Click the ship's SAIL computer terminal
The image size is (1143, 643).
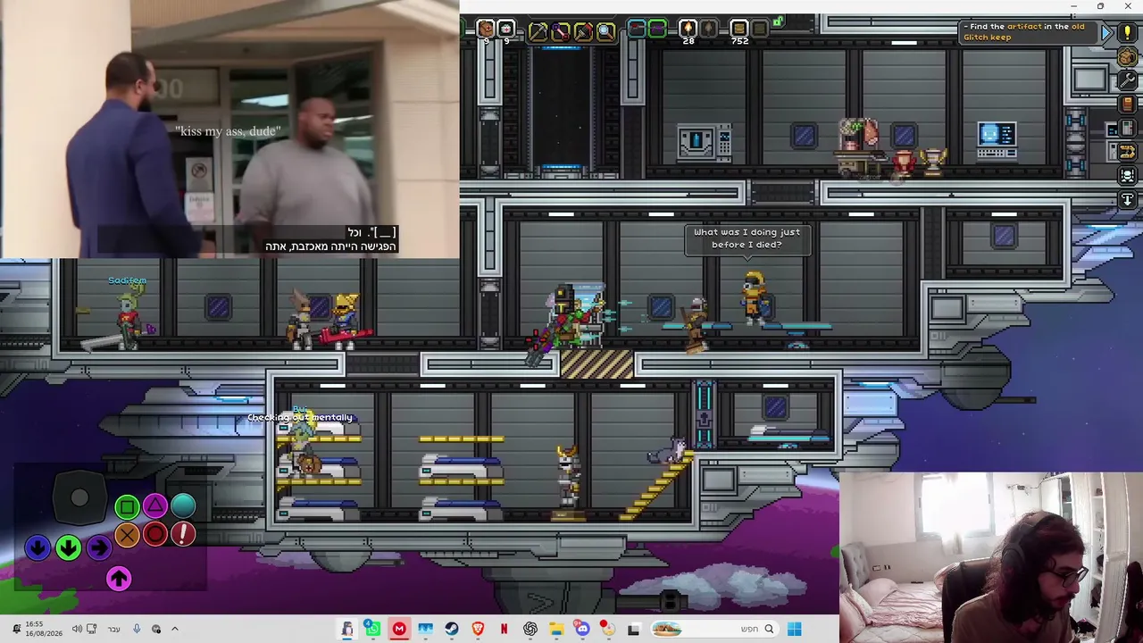[997, 140]
